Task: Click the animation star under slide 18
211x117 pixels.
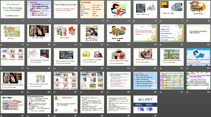Action: (x=28, y=68)
